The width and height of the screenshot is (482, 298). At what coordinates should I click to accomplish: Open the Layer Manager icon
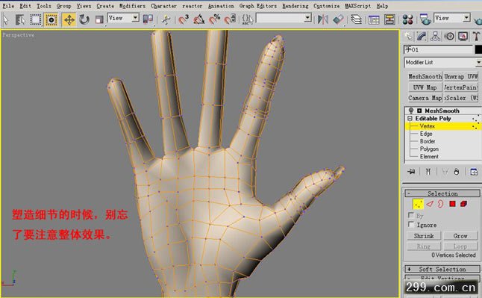[356, 19]
